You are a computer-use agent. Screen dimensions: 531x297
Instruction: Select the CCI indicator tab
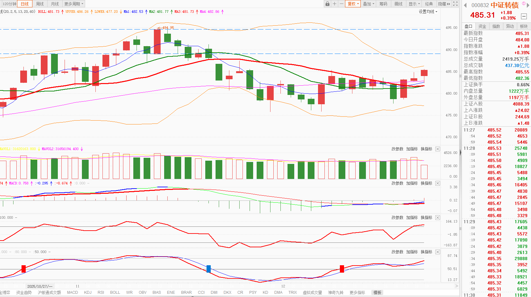[x=201, y=293]
